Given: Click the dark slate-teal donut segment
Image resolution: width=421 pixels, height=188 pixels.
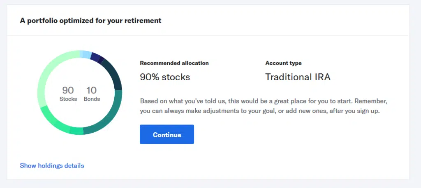Looking at the screenshot, I should (112, 74).
